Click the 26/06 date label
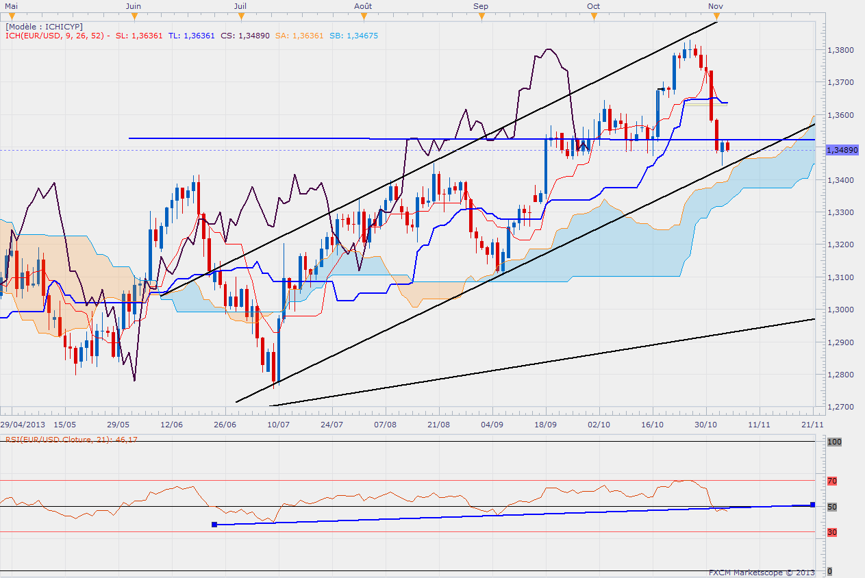Viewport: 865px width, 578px height. point(225,425)
